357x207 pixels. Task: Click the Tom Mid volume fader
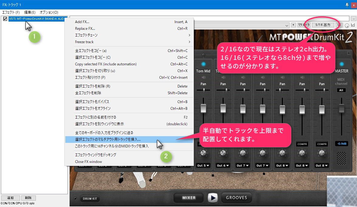203,109
